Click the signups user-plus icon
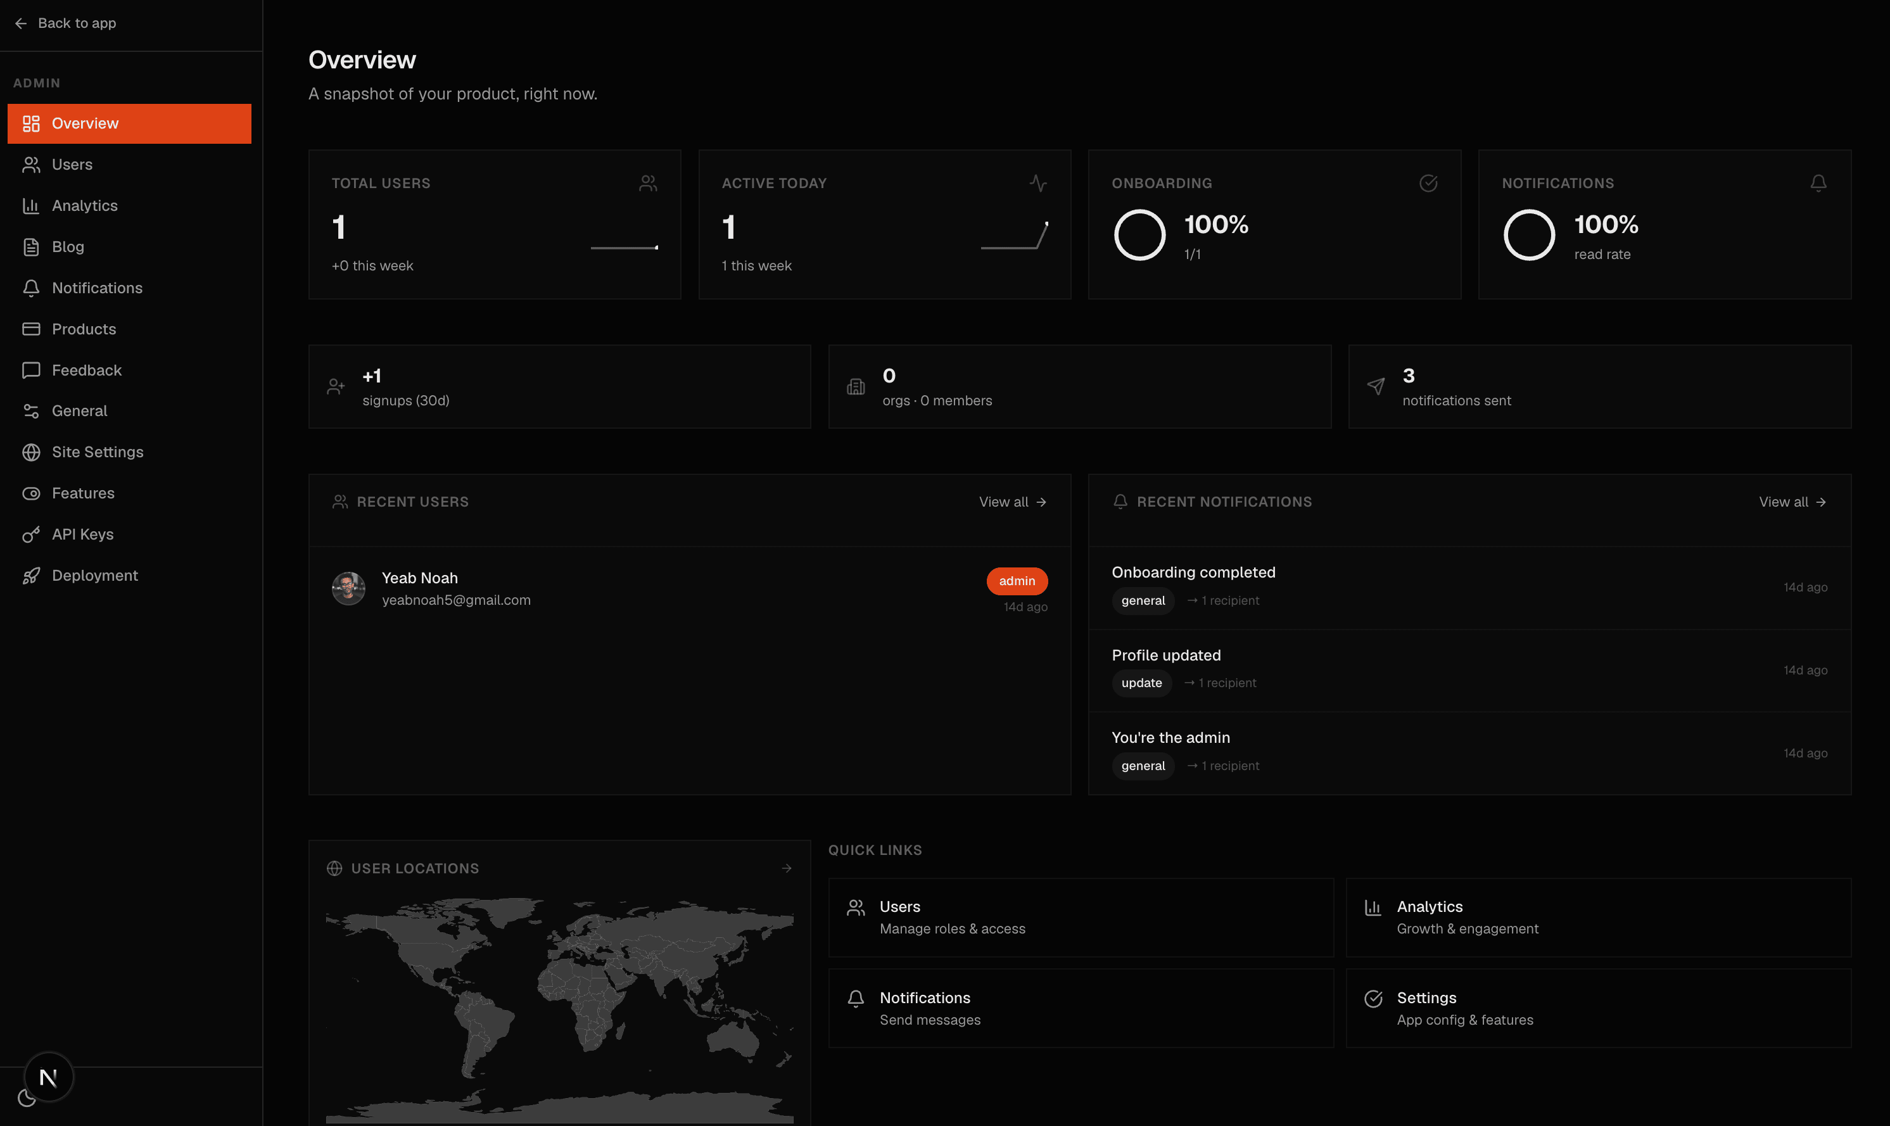 coord(336,387)
